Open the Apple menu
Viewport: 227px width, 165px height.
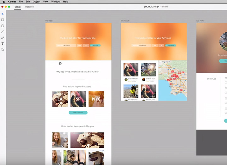(4, 2)
